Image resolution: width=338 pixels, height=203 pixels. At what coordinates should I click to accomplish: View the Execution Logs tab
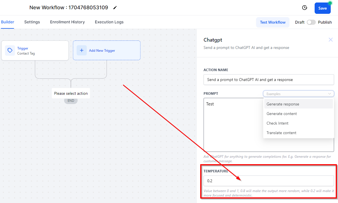pyautogui.click(x=109, y=22)
